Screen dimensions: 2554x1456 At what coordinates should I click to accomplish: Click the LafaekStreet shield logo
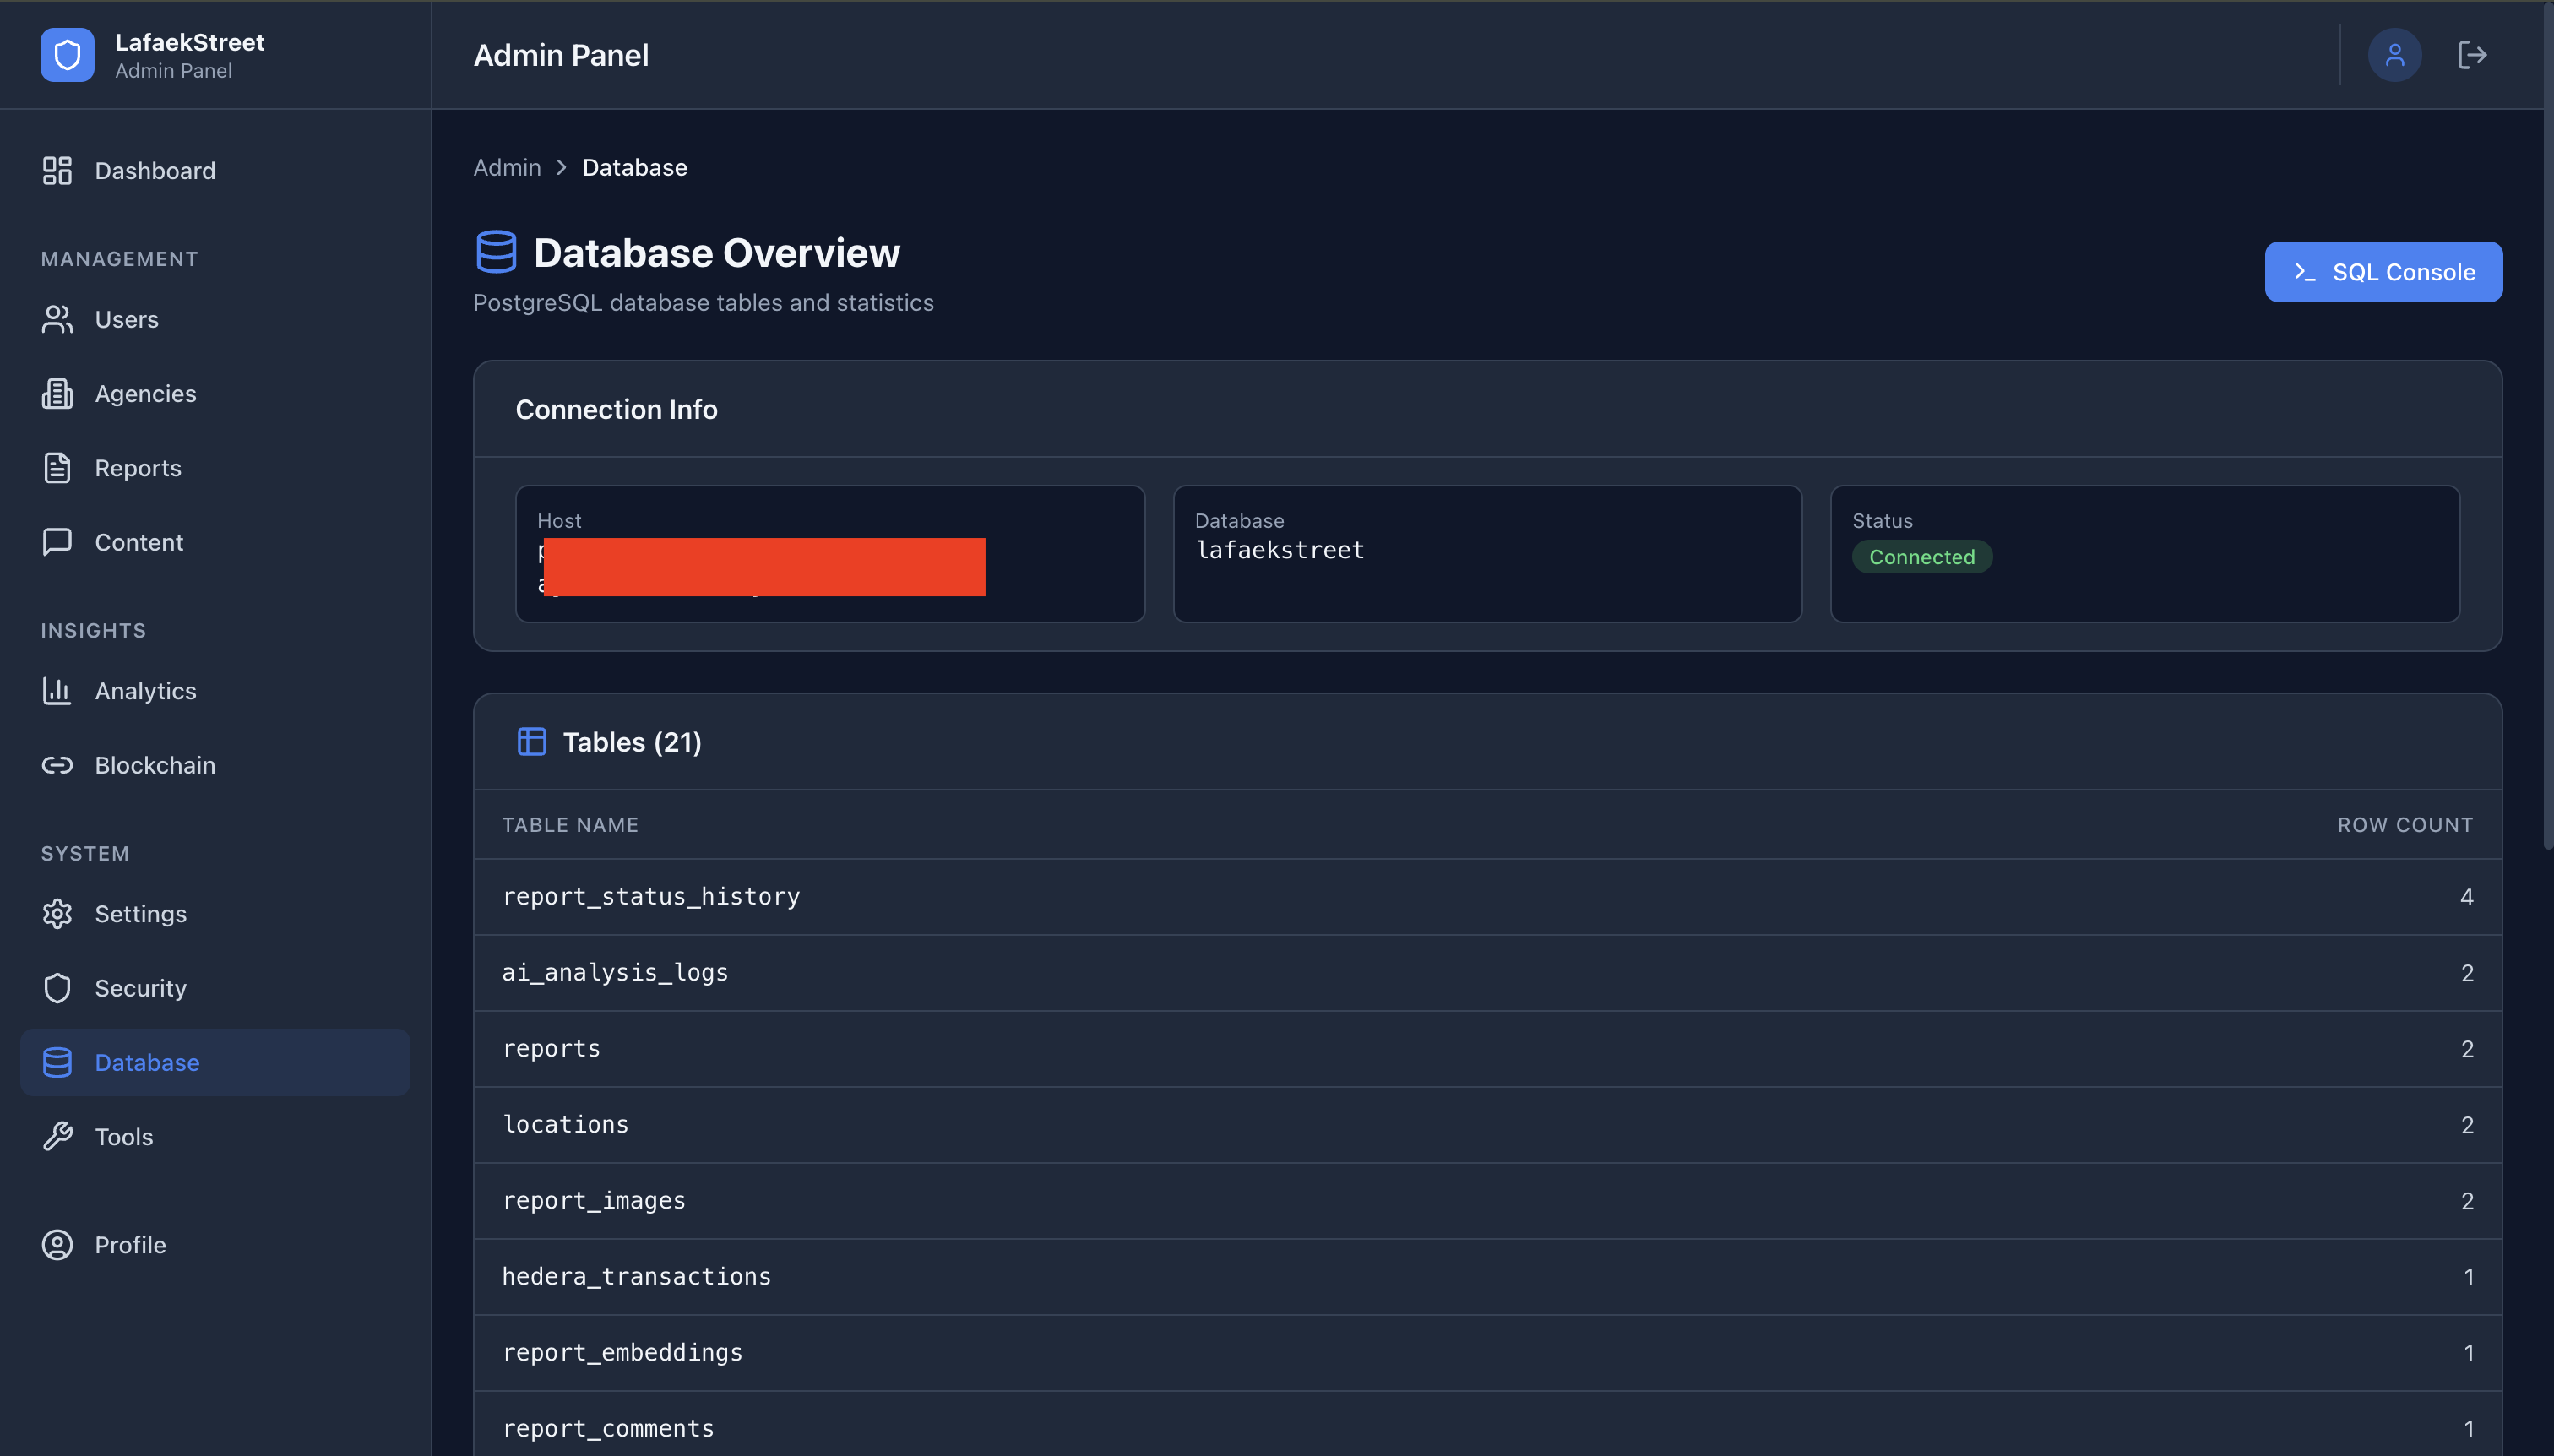66,55
